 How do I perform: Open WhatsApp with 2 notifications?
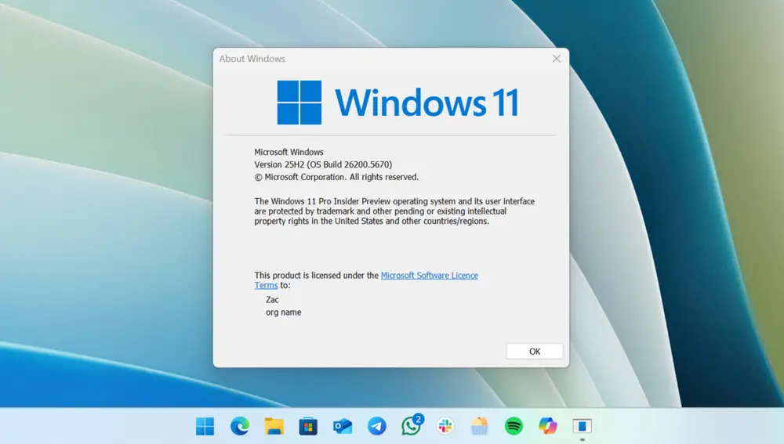tap(412, 425)
